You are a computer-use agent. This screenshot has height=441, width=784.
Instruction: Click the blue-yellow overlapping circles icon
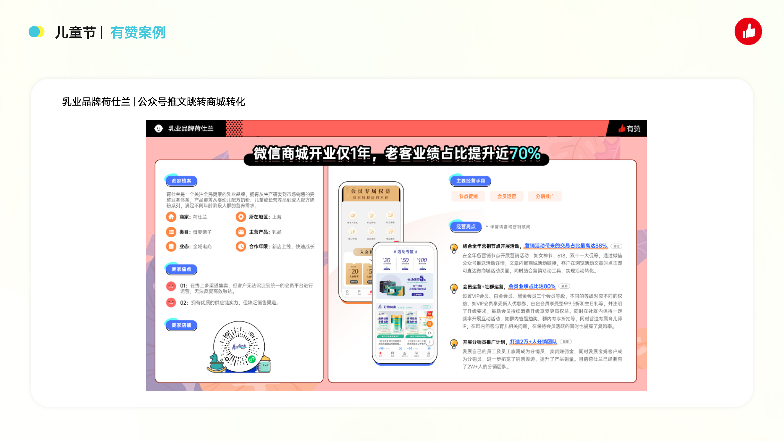tap(36, 32)
